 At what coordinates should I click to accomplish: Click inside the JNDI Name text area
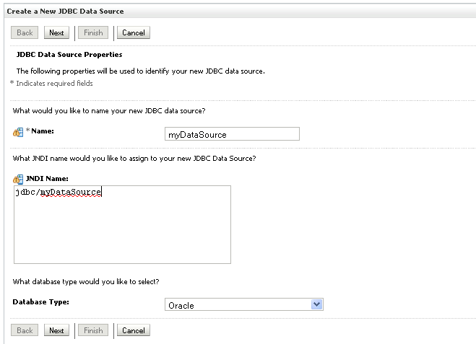(x=122, y=224)
